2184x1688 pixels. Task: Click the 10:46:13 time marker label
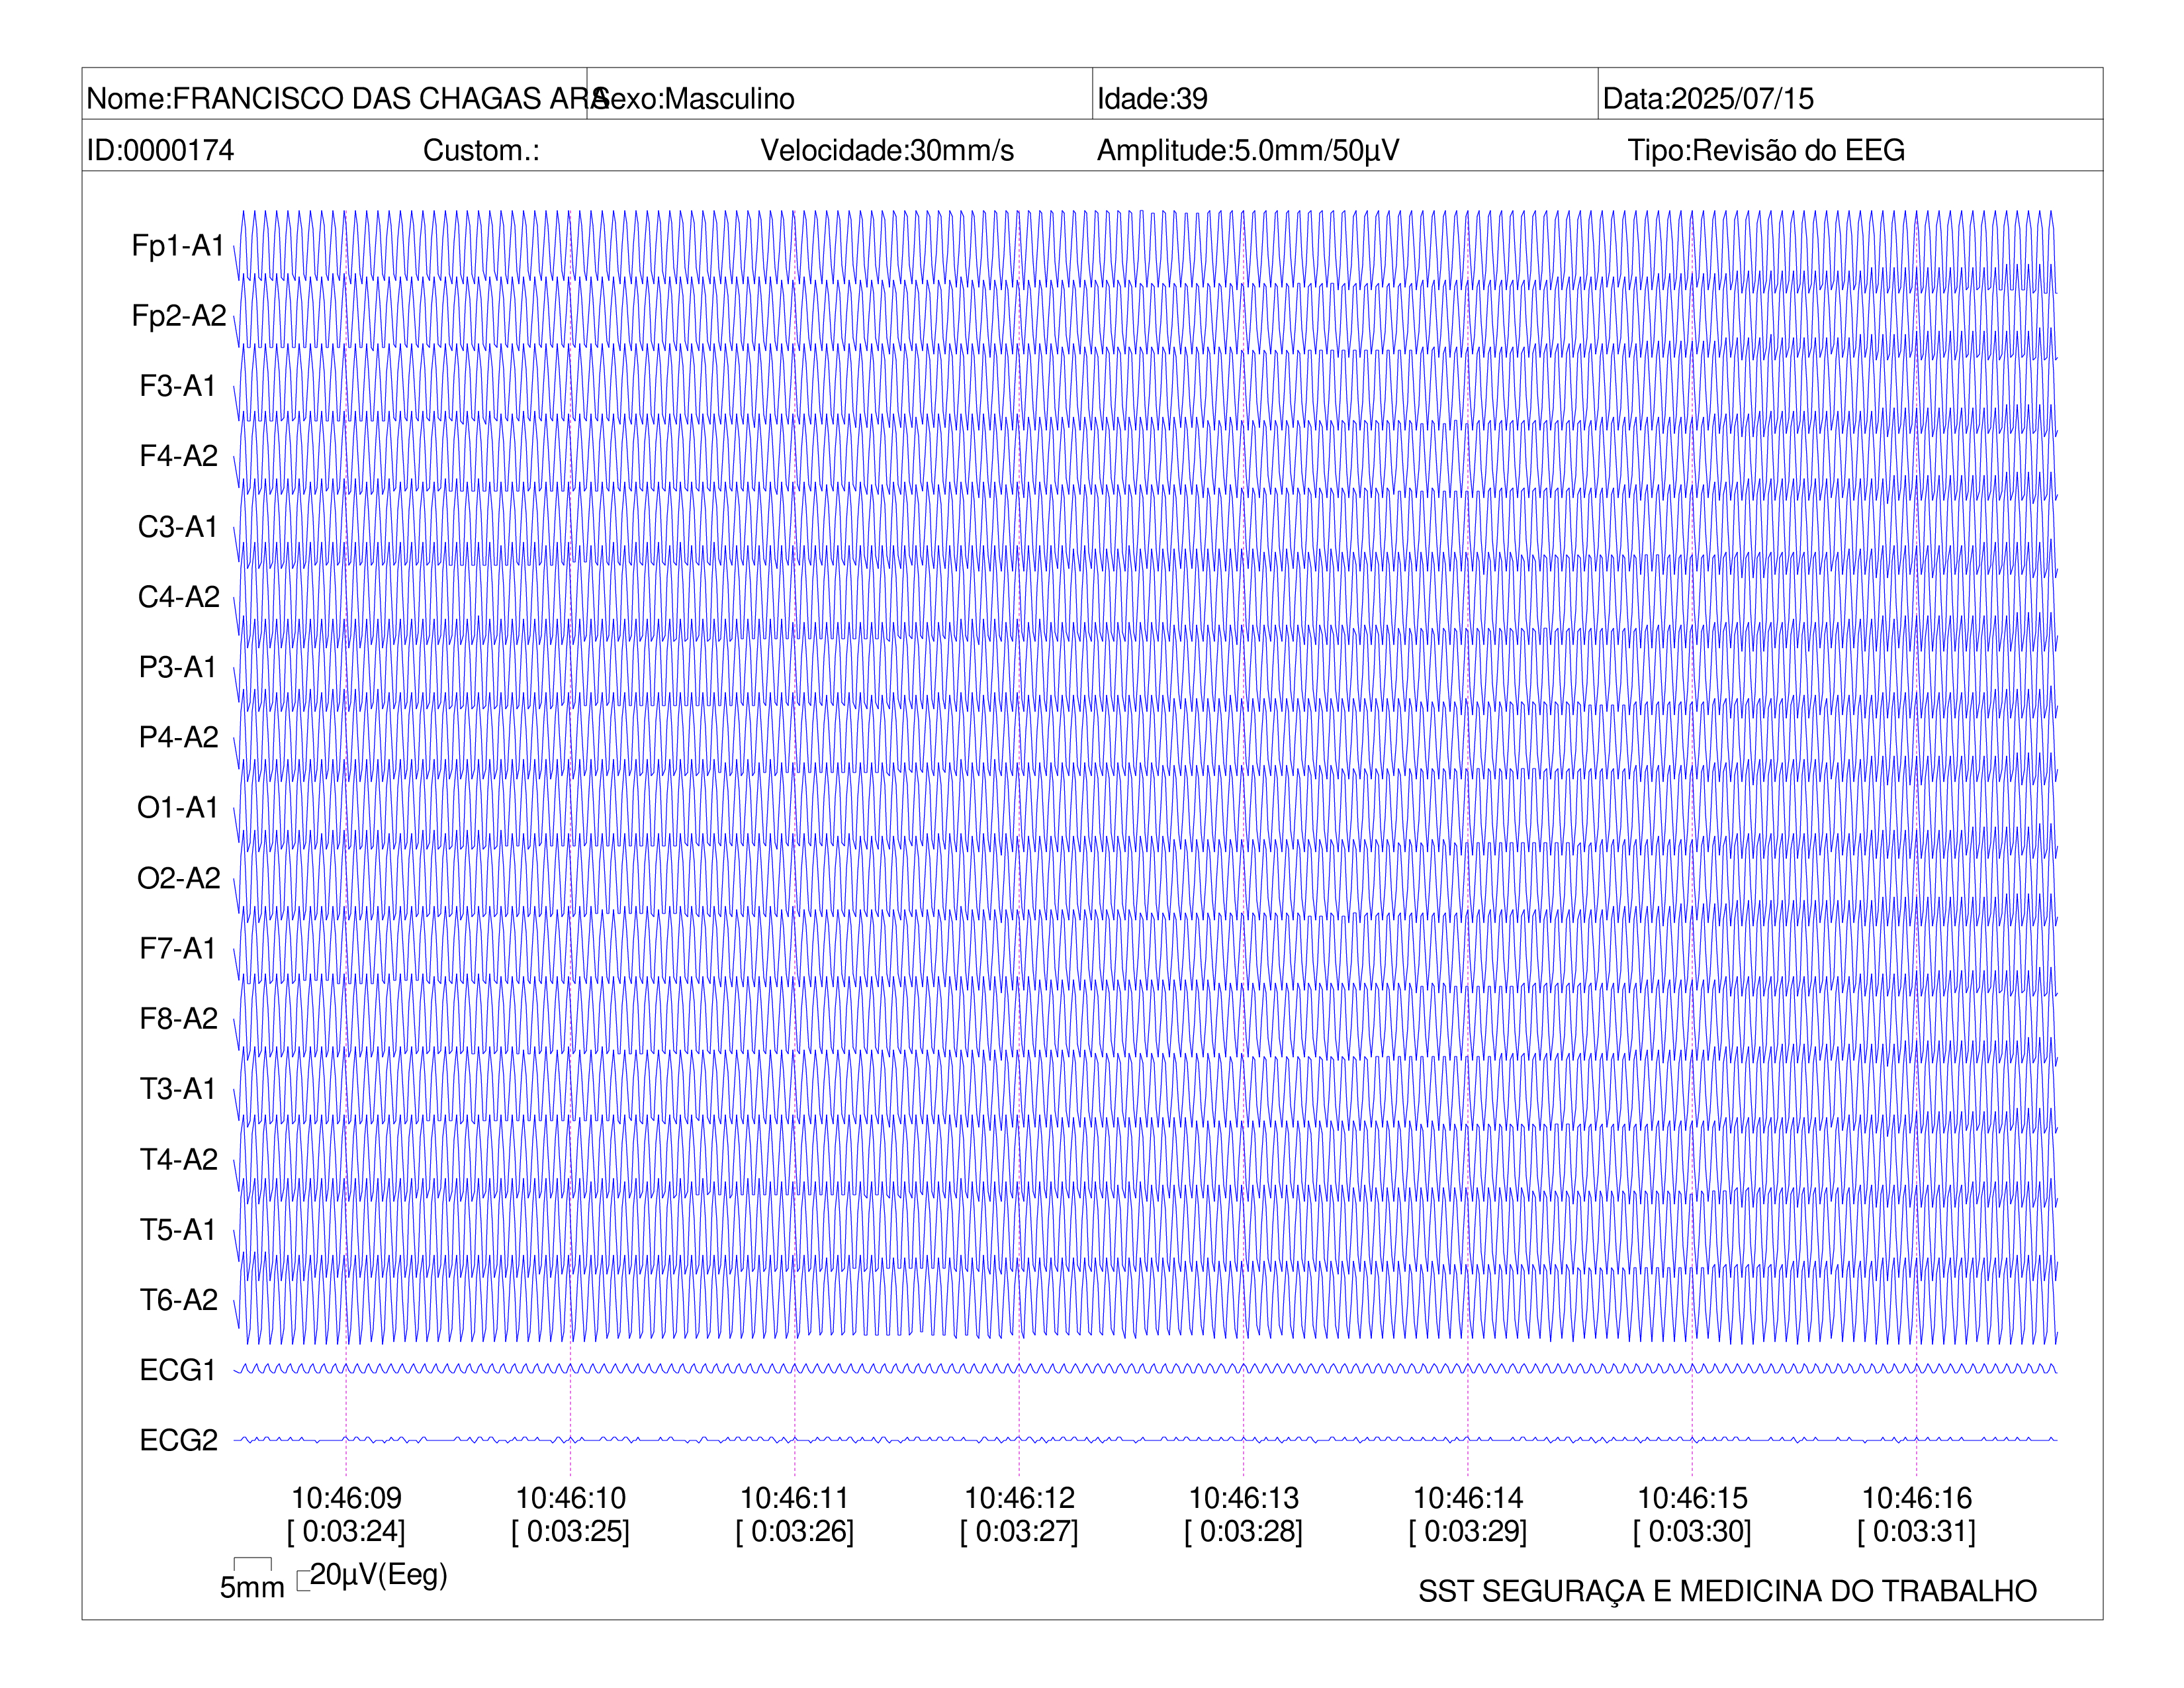point(1243,1498)
